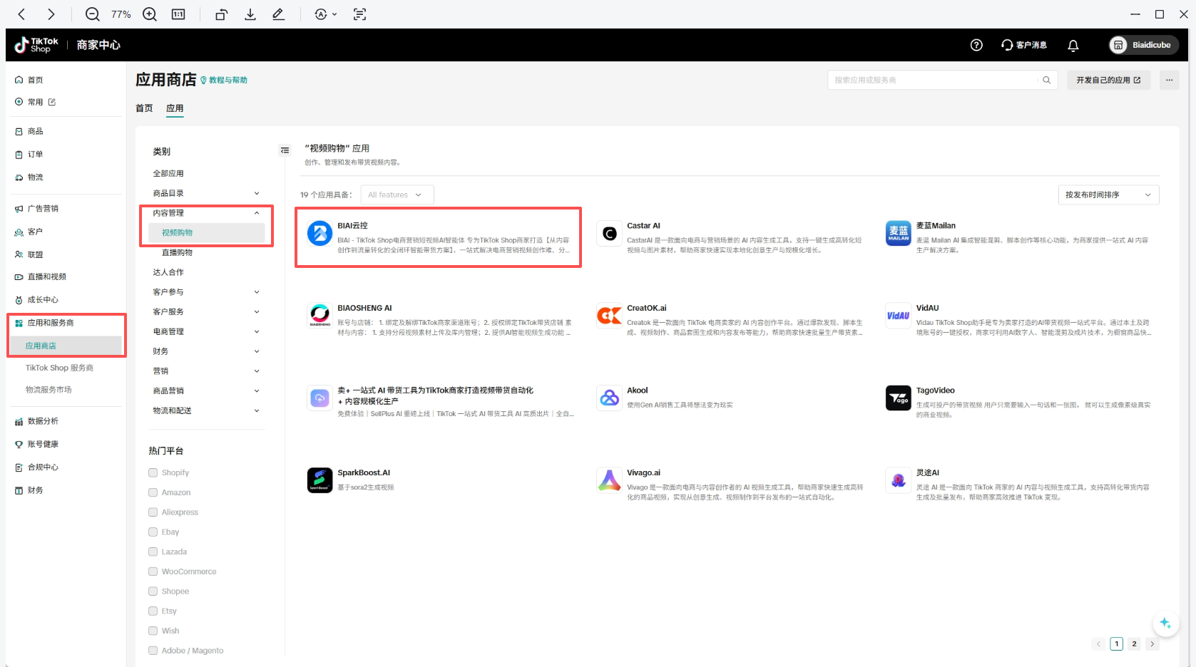Expand the 客户参与 category
The width and height of the screenshot is (1196, 667).
[x=257, y=292]
